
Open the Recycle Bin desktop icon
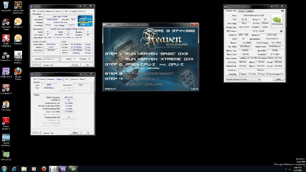tap(6, 6)
